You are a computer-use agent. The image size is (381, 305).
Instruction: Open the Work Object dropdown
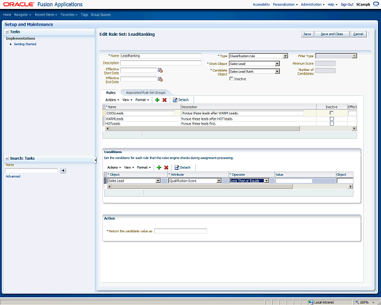coord(277,64)
